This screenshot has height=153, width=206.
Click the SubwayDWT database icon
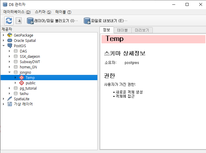16,62
